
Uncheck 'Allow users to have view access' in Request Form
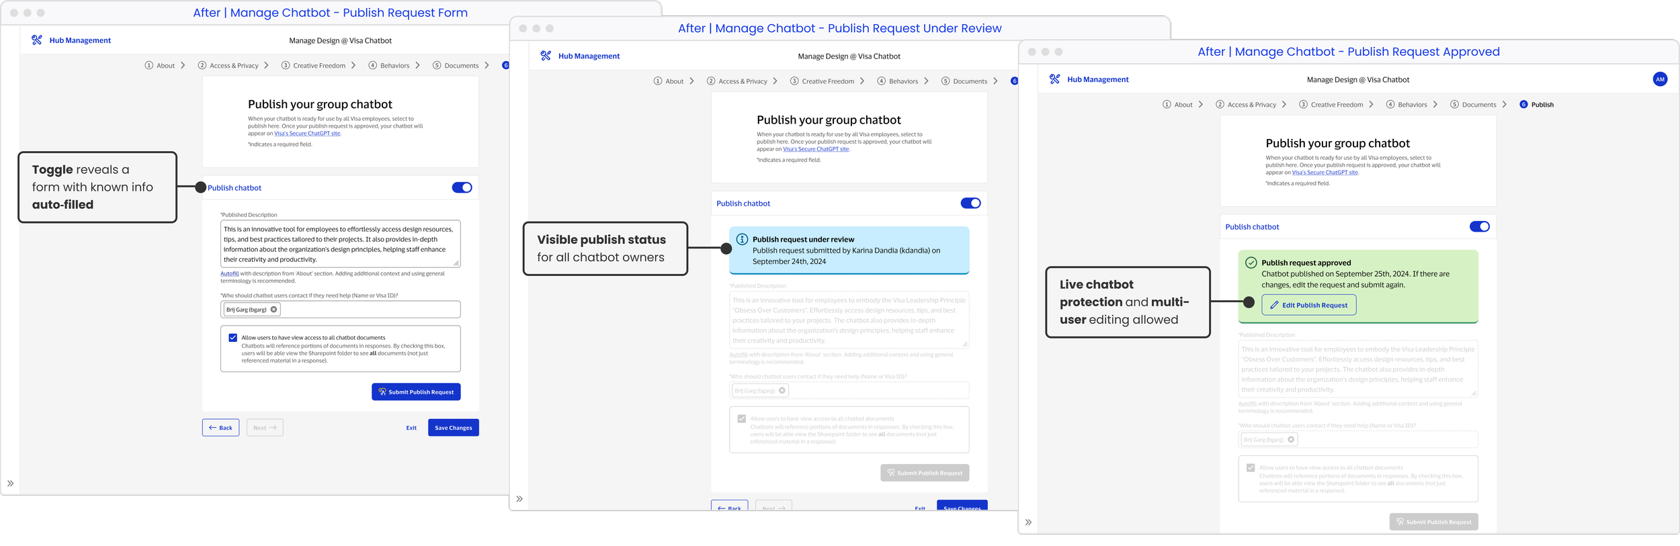pyautogui.click(x=233, y=338)
